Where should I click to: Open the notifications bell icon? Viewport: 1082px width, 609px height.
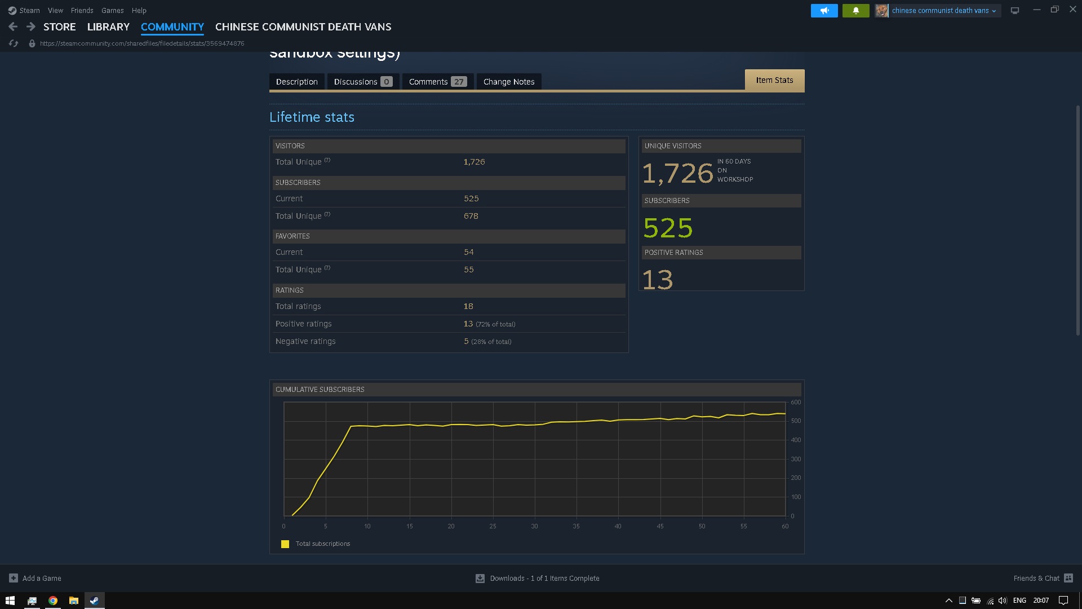click(x=855, y=11)
